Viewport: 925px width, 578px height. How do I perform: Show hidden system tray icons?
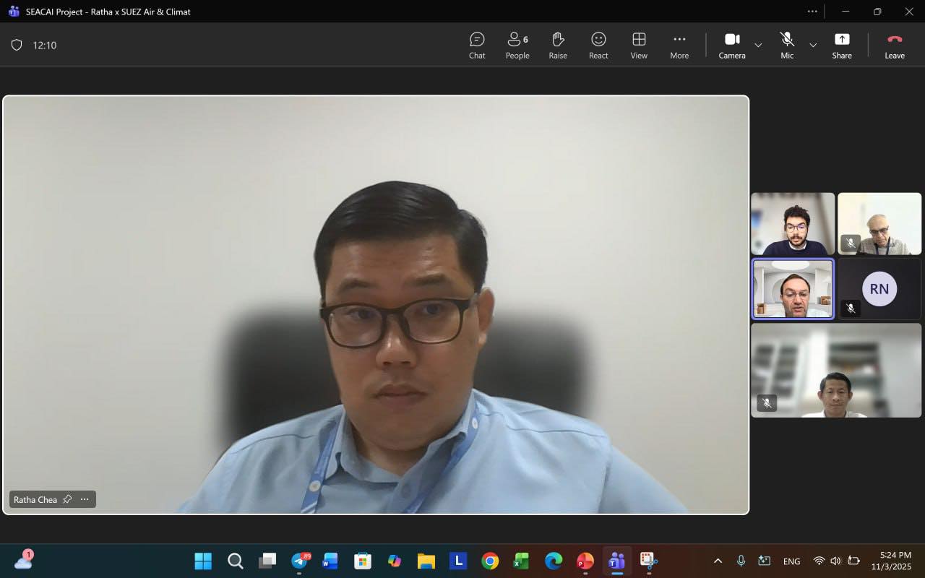(718, 561)
